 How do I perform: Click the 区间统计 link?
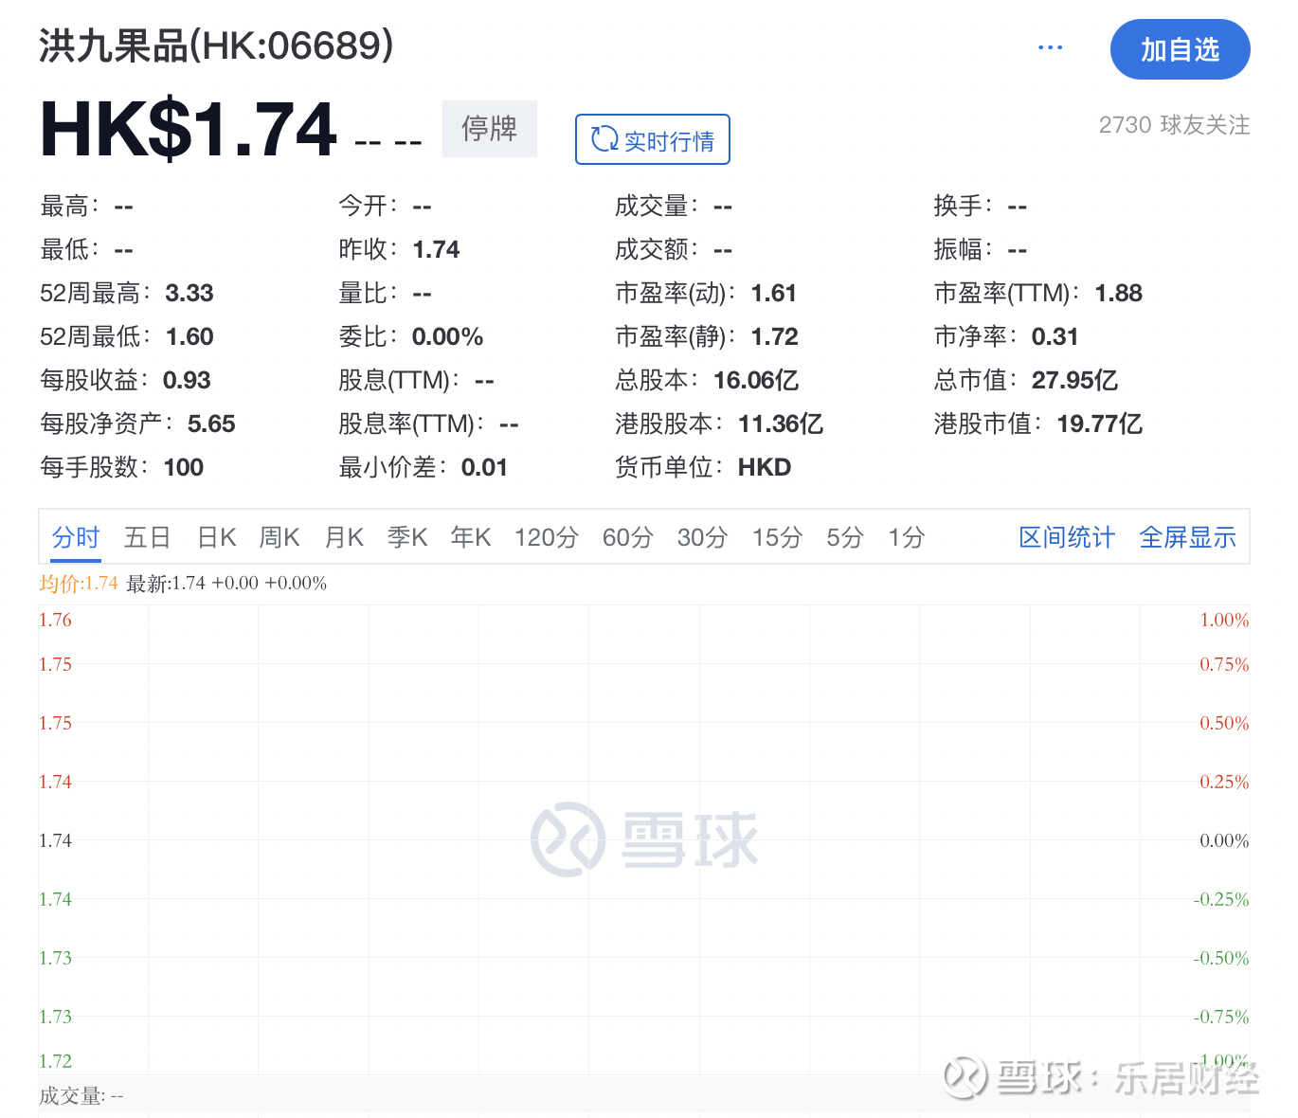tap(1067, 538)
